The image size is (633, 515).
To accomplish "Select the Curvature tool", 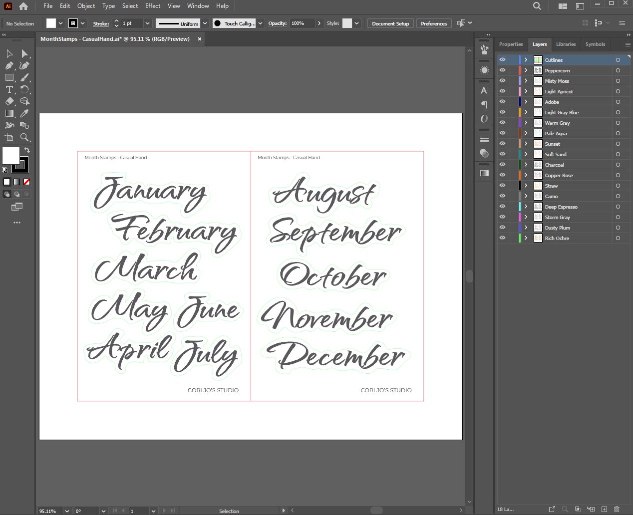I will [x=24, y=65].
